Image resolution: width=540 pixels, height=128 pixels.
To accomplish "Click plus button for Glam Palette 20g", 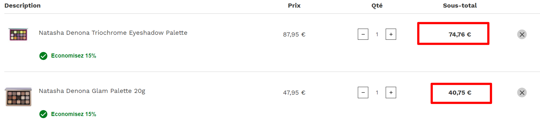I will click(391, 93).
